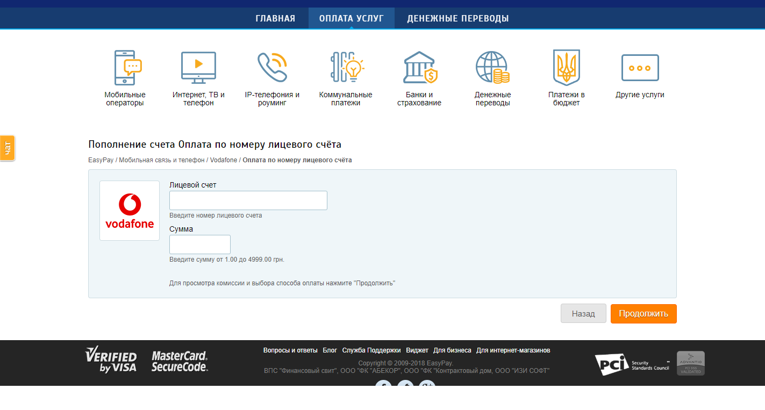Select the banks and insurance building icon
765x410 pixels.
pos(420,67)
